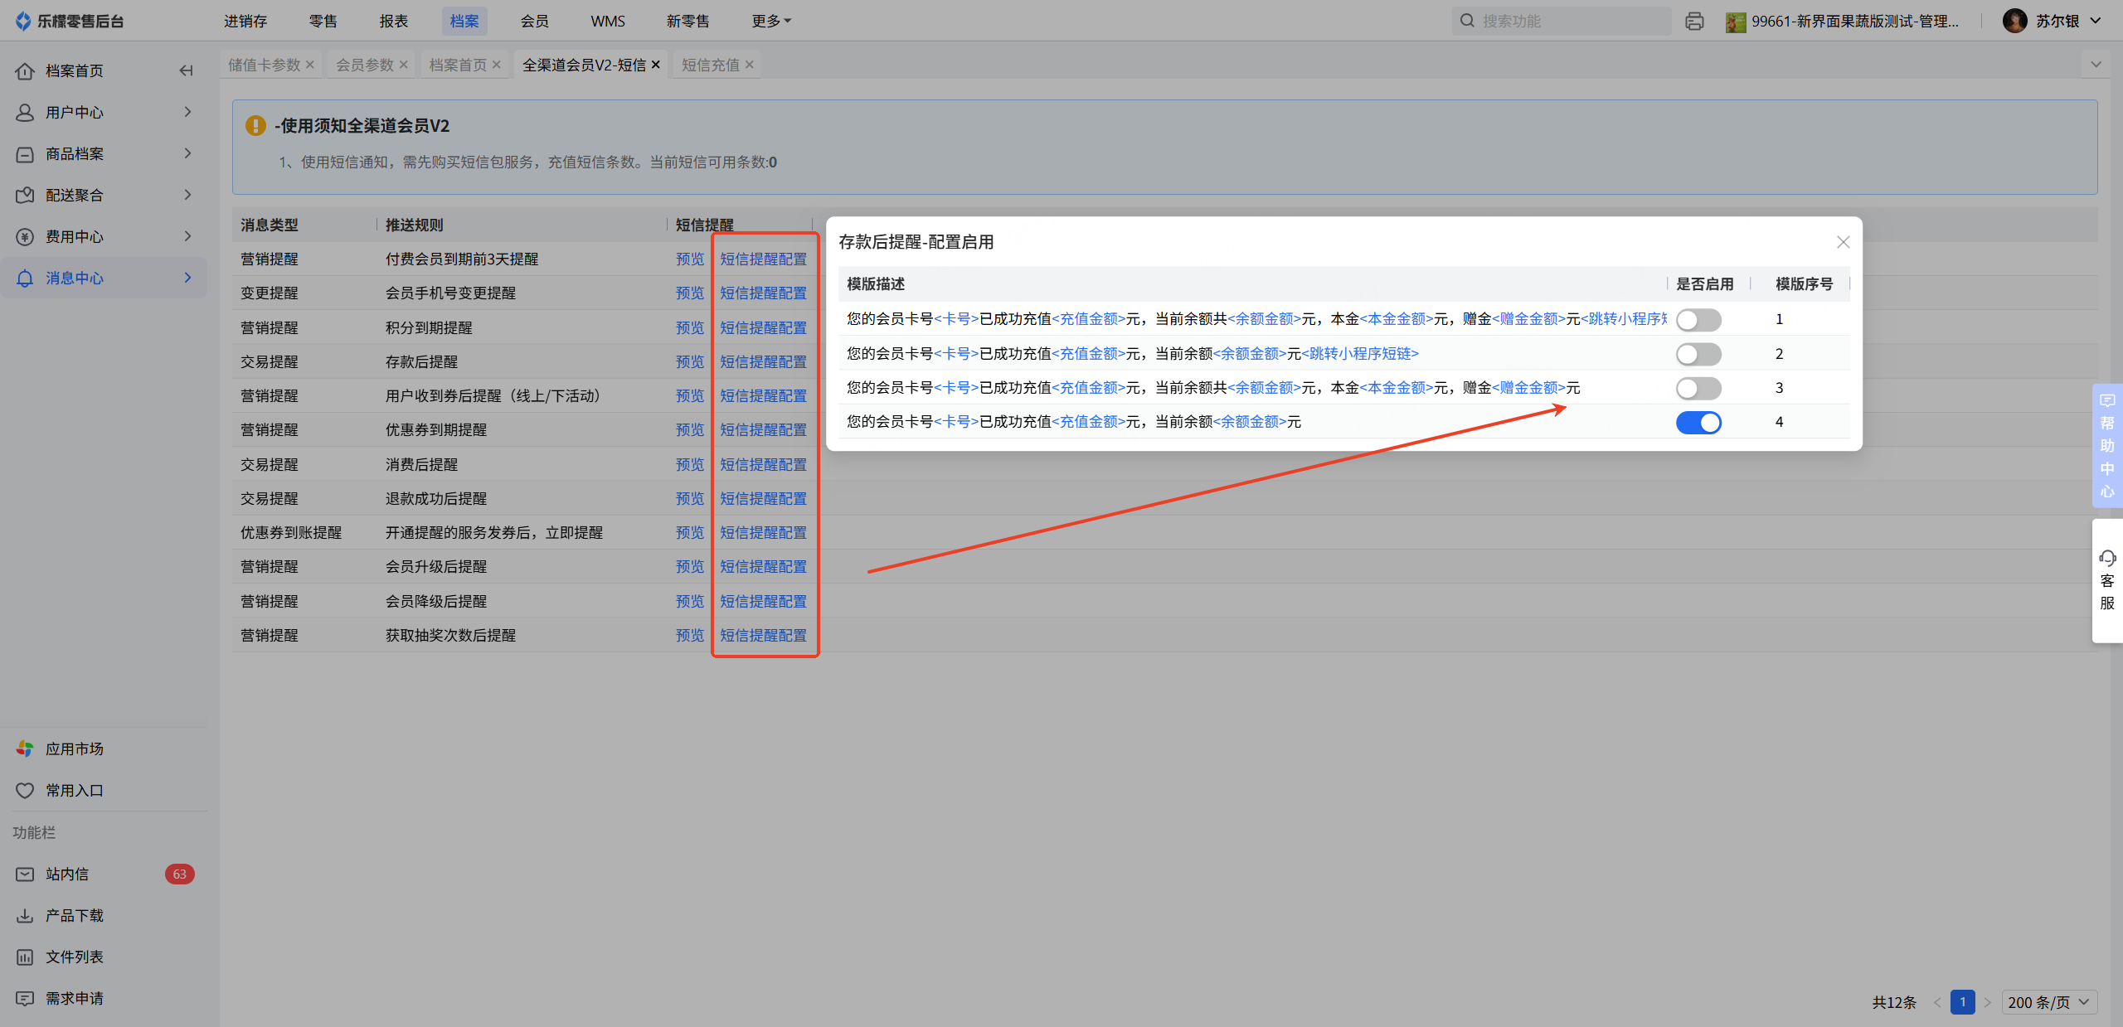The image size is (2123, 1027).
Task: Disable template number 4 toggle
Action: (x=1698, y=423)
